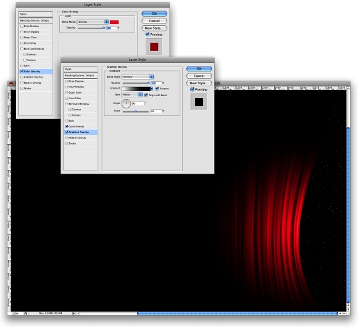
Task: Click the gradient preview bar to edit the gradient
Action: tap(136, 89)
